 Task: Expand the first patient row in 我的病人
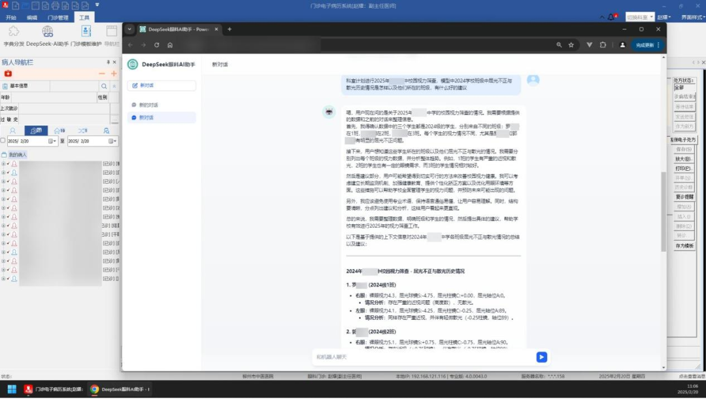point(3,164)
